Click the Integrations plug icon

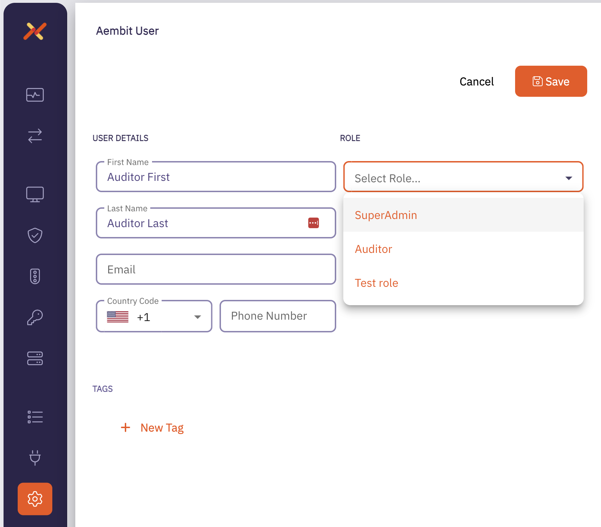pyautogui.click(x=35, y=458)
